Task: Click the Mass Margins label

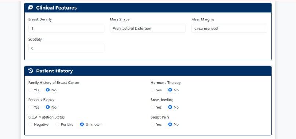Action: click(x=203, y=19)
